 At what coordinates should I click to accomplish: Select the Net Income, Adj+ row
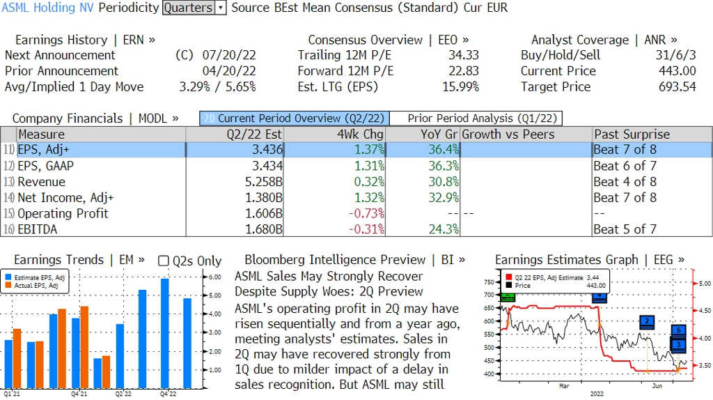pos(356,197)
